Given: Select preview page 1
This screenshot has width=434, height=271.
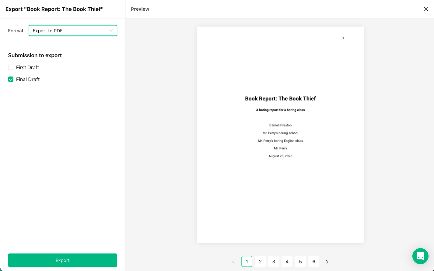Looking at the screenshot, I should click(247, 262).
